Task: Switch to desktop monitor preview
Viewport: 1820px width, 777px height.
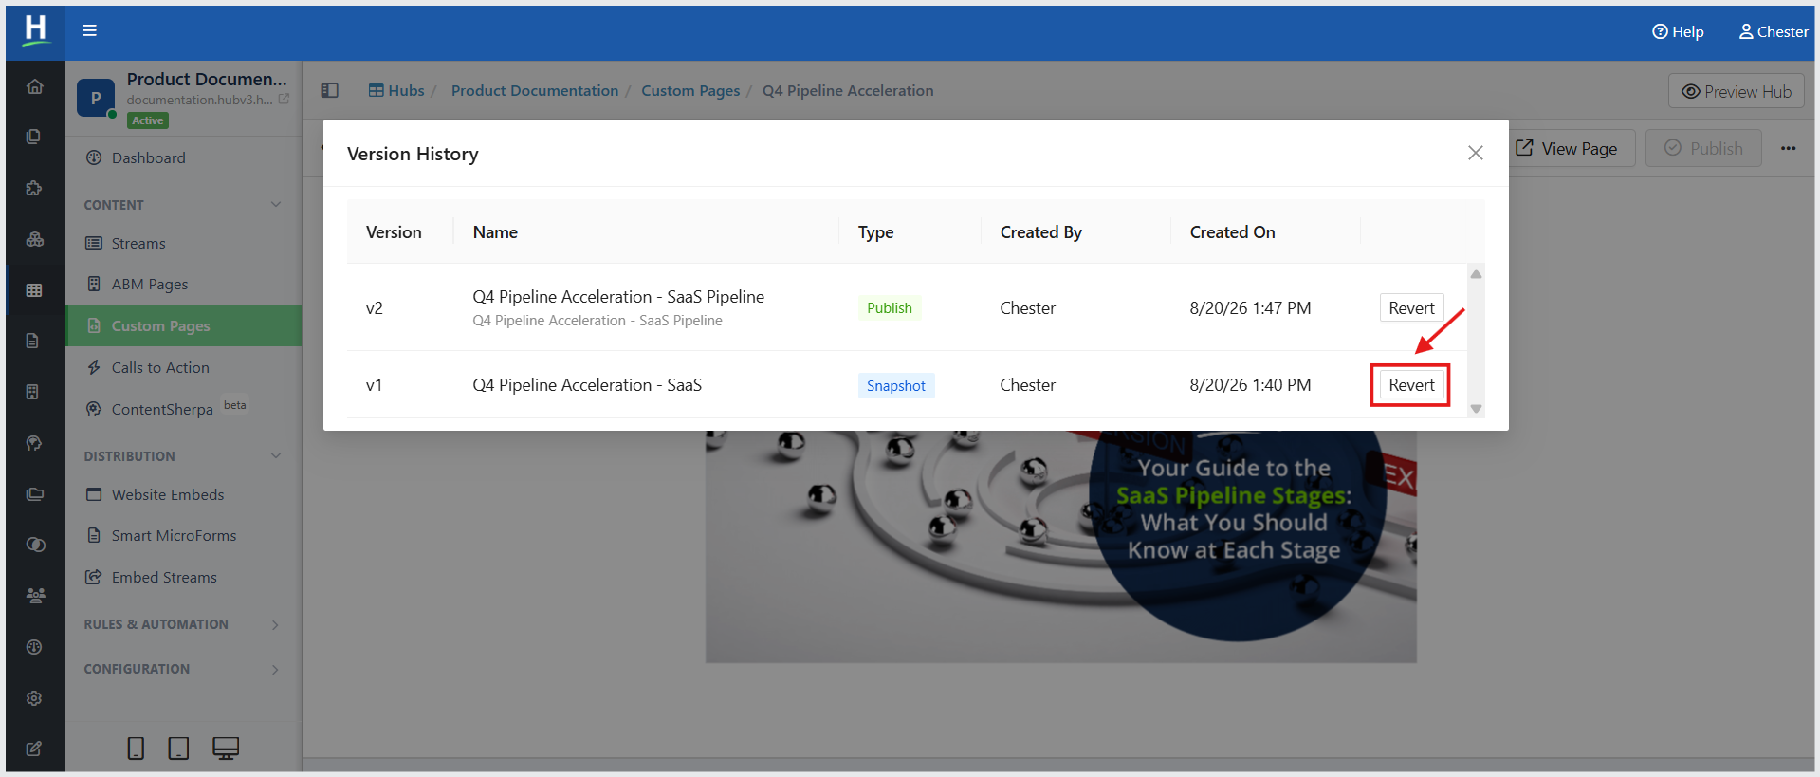Action: [226, 749]
